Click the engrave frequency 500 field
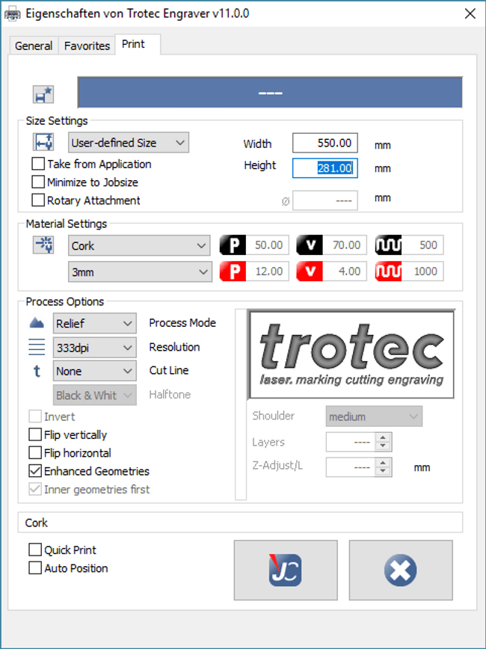The height and width of the screenshot is (649, 486). (422, 245)
